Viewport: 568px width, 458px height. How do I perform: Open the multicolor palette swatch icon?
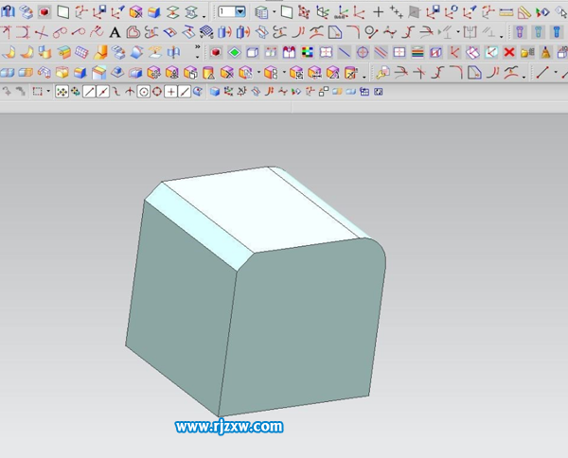[307, 52]
